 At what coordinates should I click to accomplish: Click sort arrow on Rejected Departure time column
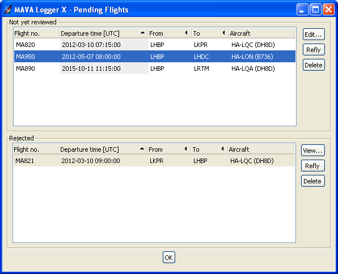click(x=142, y=149)
